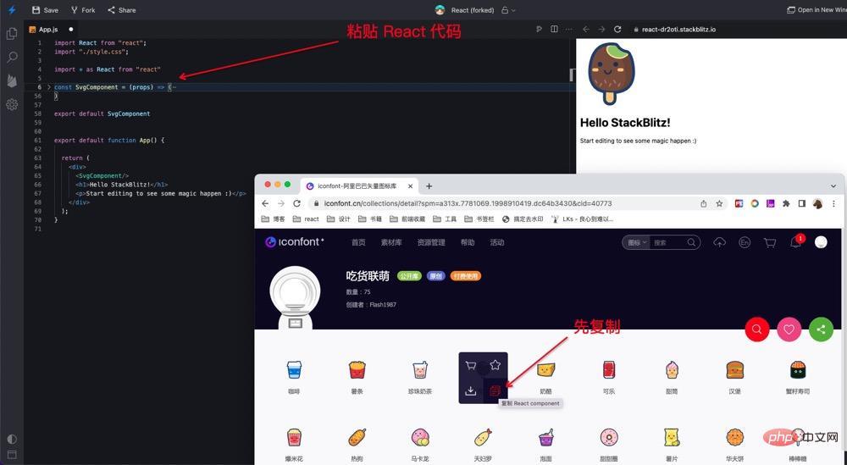Click Chrome back arrow
The height and width of the screenshot is (465, 847).
tap(264, 203)
